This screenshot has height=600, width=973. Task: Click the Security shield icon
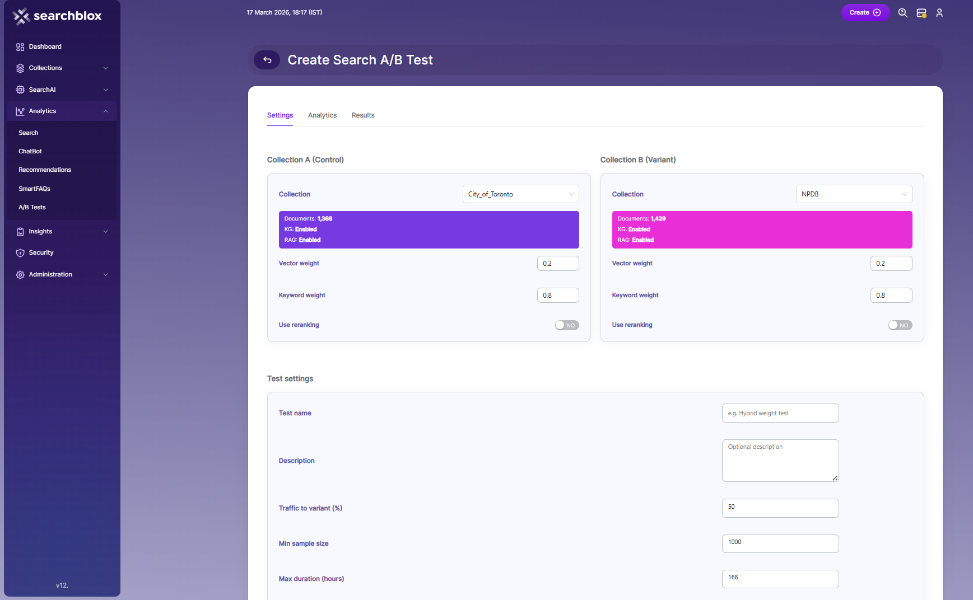click(20, 253)
